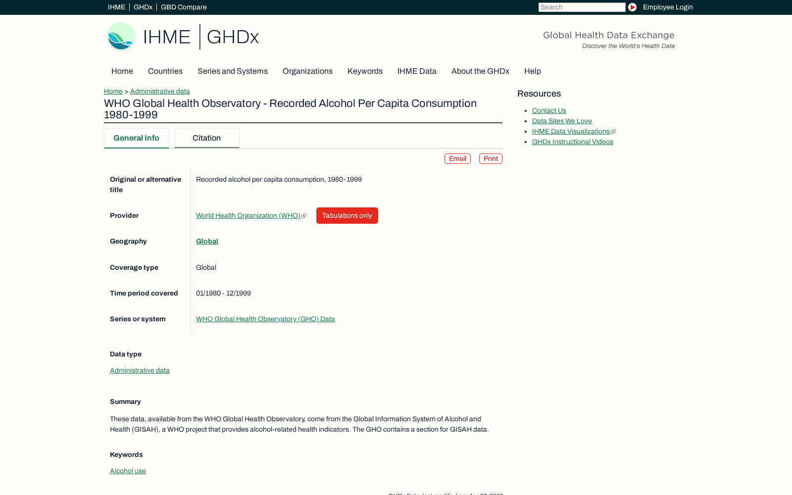Switch to the Citation tab
792x495 pixels.
point(207,138)
